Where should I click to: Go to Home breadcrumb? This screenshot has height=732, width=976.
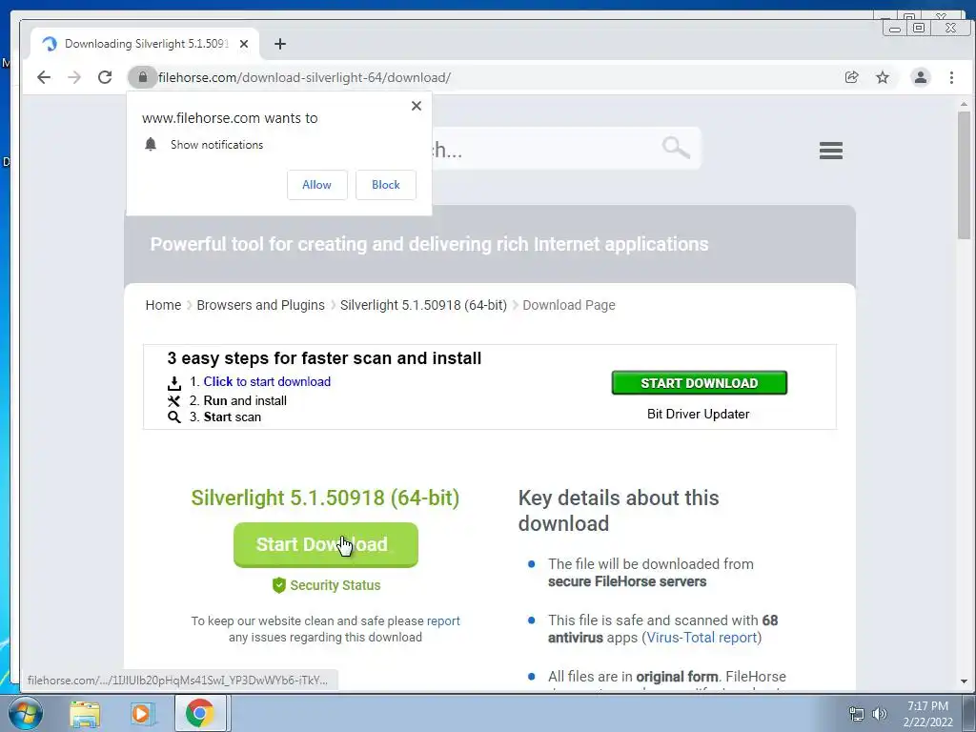pyautogui.click(x=163, y=305)
